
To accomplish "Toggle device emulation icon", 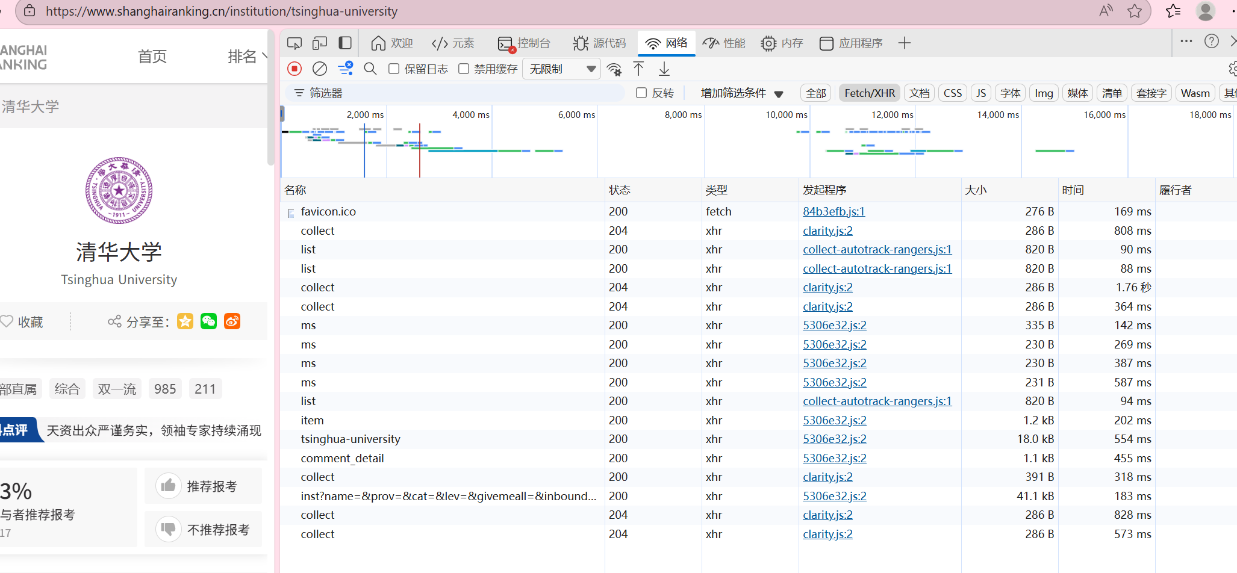I will tap(320, 43).
